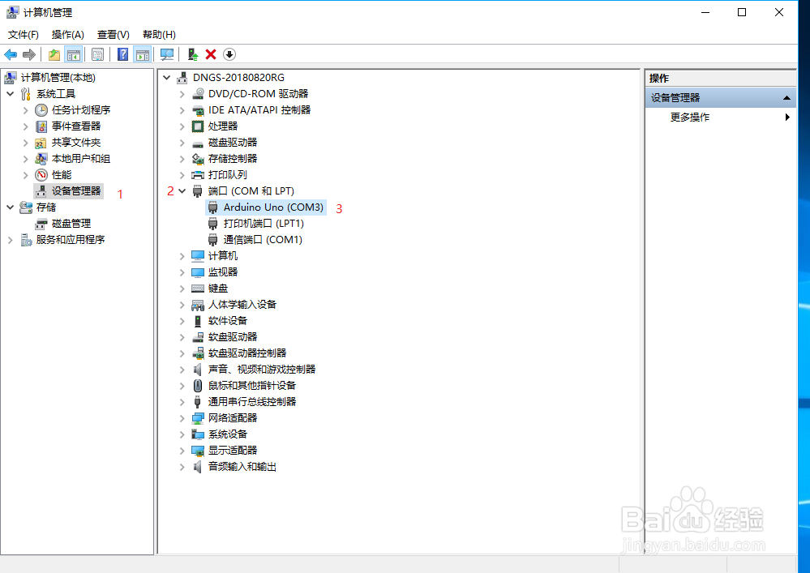Click the 计算机管理(本地) root item
The image size is (810, 573).
(x=58, y=78)
